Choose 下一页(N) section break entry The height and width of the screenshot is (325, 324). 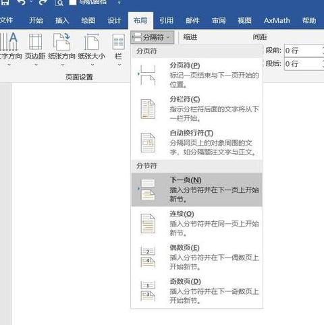196,189
